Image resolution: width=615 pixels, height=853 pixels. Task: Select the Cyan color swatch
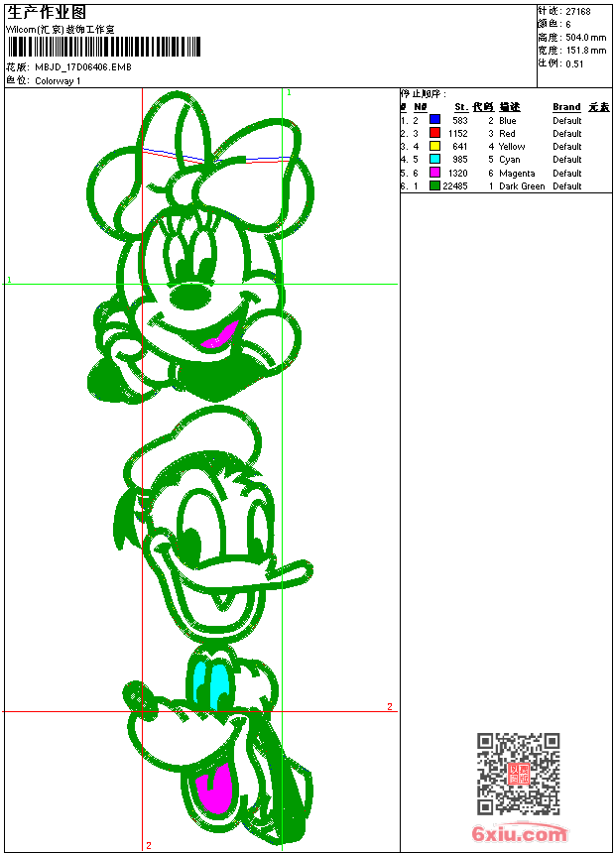tap(434, 159)
